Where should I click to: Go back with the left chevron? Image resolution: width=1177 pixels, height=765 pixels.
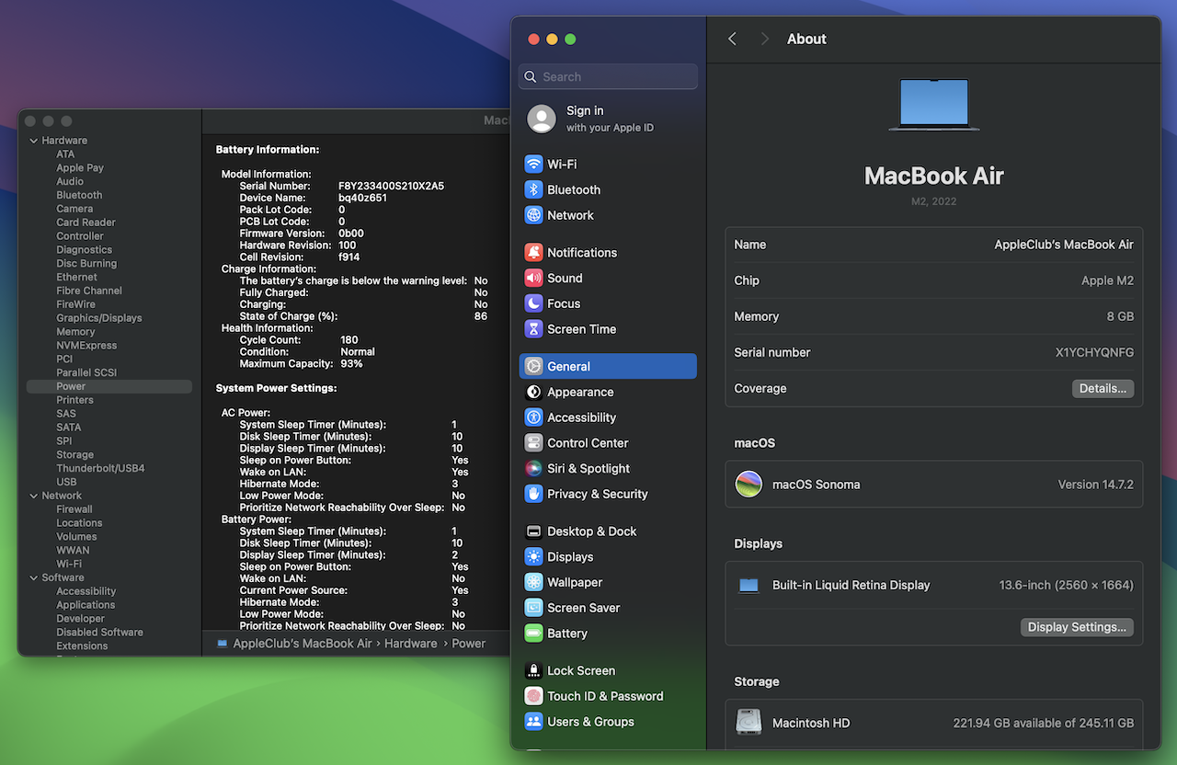coord(732,39)
